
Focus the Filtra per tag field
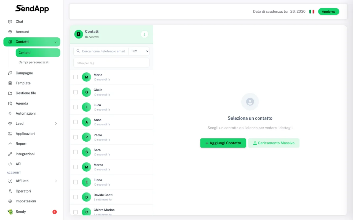point(111,63)
